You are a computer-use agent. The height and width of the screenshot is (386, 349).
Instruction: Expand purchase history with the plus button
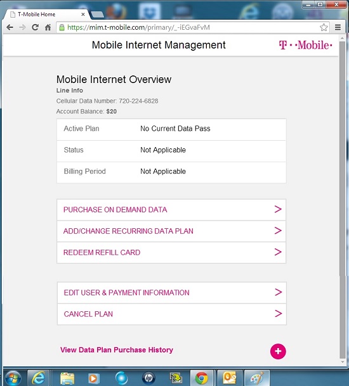(x=278, y=351)
